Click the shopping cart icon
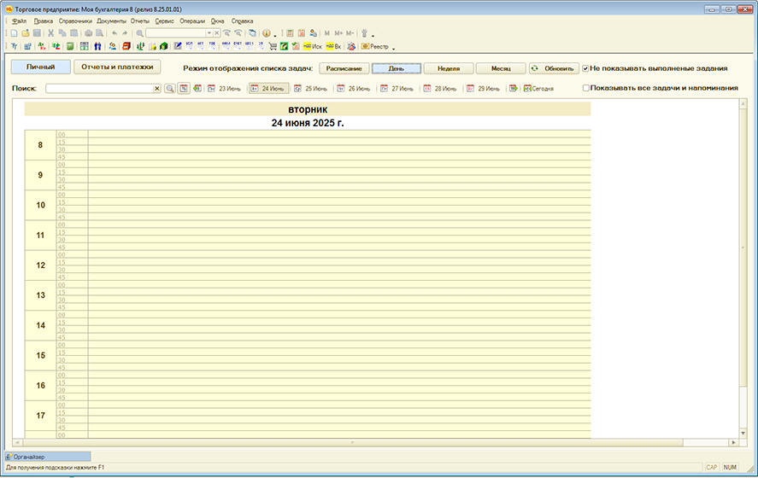Screen dimensions: 758x478 click(x=273, y=46)
